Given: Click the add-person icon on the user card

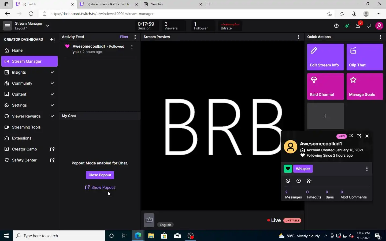Looking at the screenshot, I should (309, 181).
